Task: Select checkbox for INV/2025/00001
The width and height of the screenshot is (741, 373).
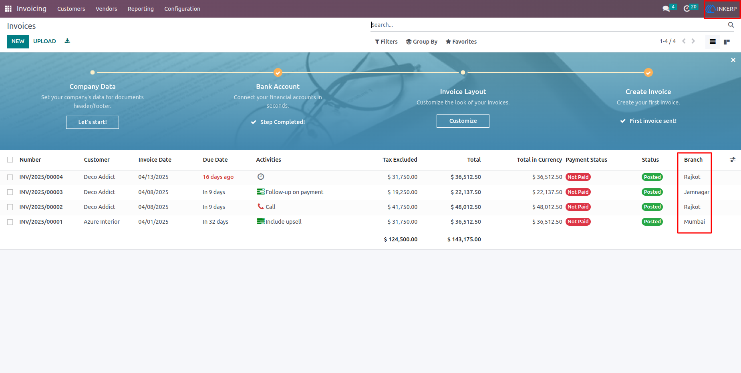Action: coord(10,222)
